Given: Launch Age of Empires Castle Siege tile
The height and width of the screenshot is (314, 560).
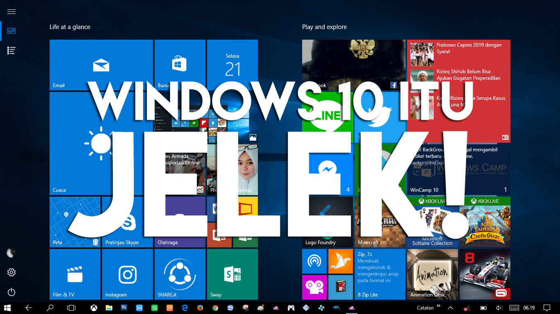Looking at the screenshot, I should [x=485, y=222].
